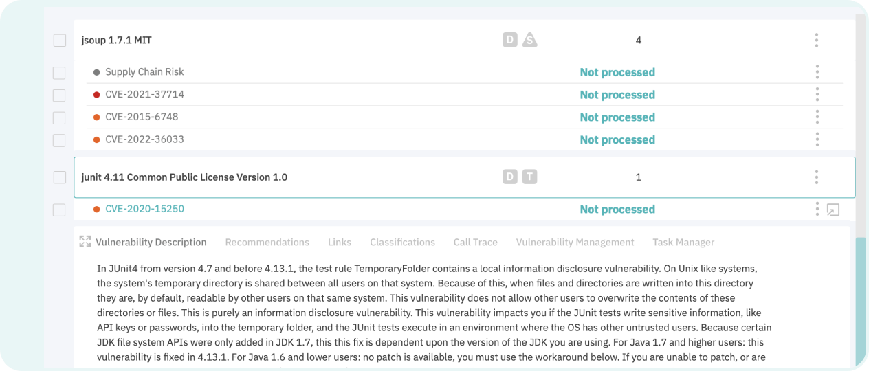
Task: Select the junit 4.11 Common Public License row
Action: (464, 177)
